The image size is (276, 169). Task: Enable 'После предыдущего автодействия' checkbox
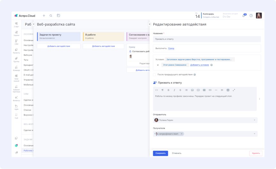(154, 75)
